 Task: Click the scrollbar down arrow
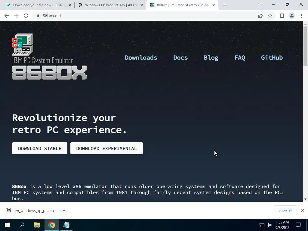pyautogui.click(x=305, y=199)
